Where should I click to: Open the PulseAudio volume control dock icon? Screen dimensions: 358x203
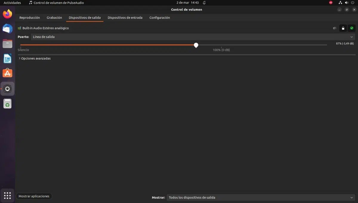click(7, 88)
